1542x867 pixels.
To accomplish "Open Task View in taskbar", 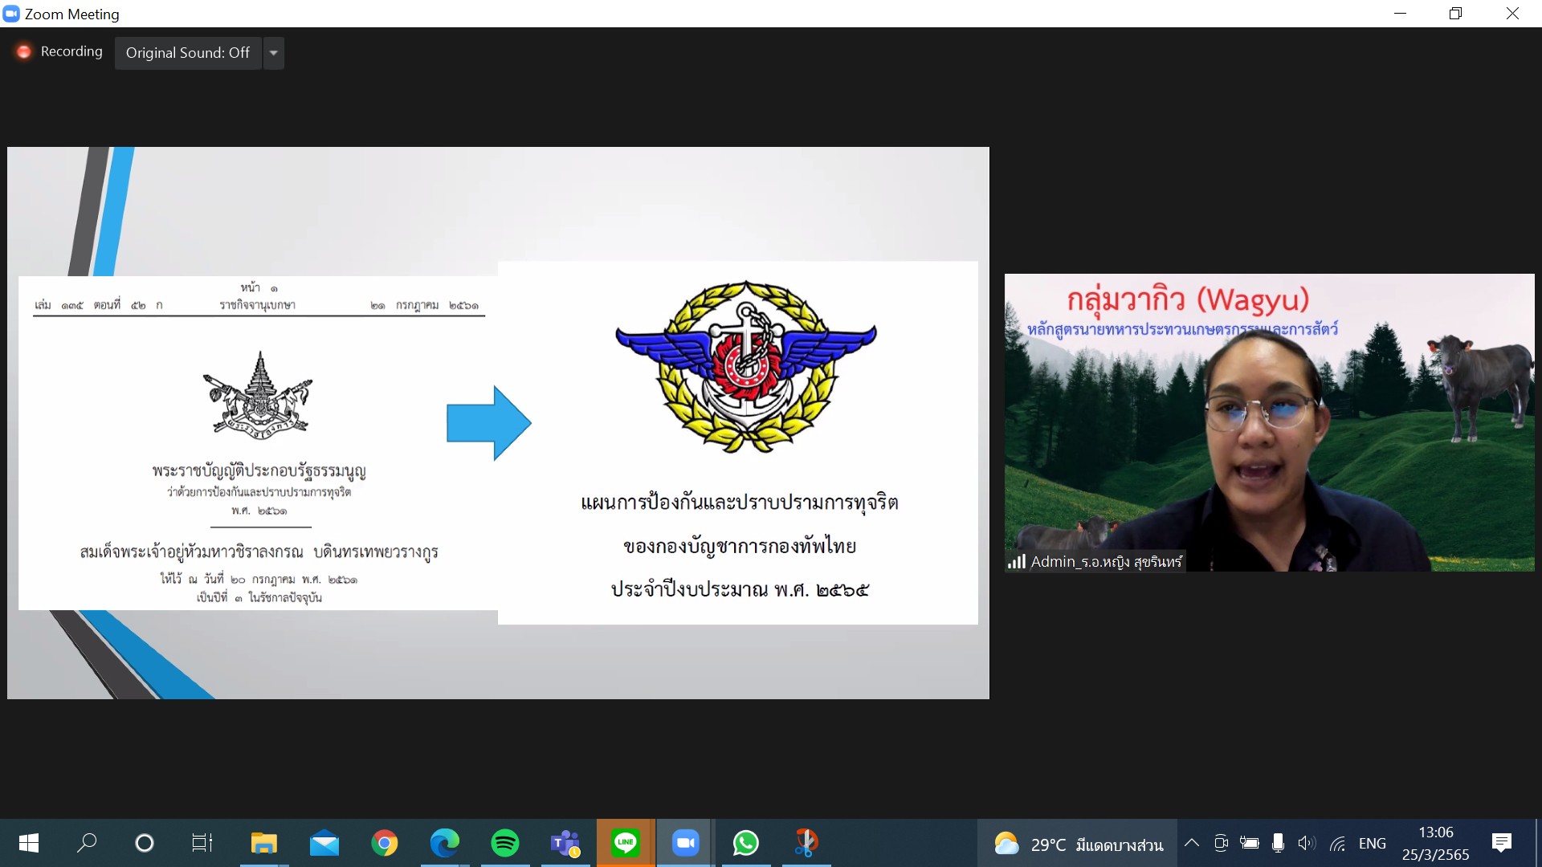I will click(x=202, y=843).
